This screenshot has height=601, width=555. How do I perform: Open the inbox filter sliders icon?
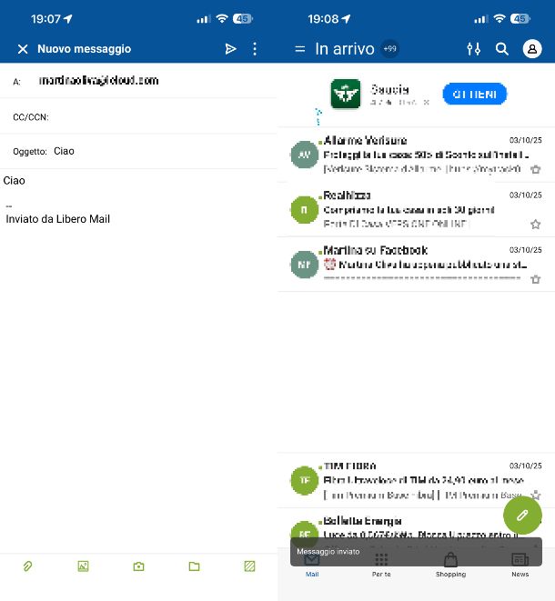click(473, 49)
